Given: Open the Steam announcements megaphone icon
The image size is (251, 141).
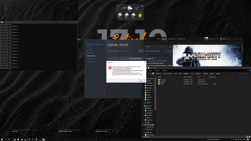Looking at the screenshot, I should (x=221, y=39).
